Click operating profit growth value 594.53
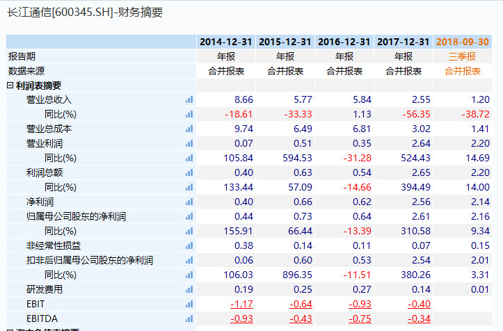This screenshot has width=503, height=331. point(297,158)
